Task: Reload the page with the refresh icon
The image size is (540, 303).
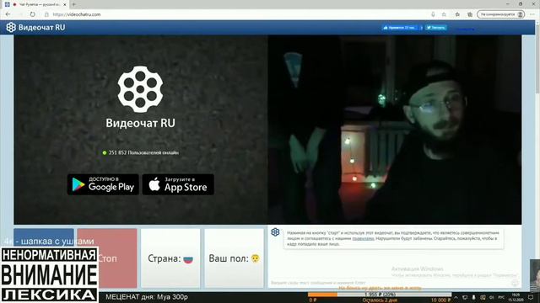Action: [33, 14]
